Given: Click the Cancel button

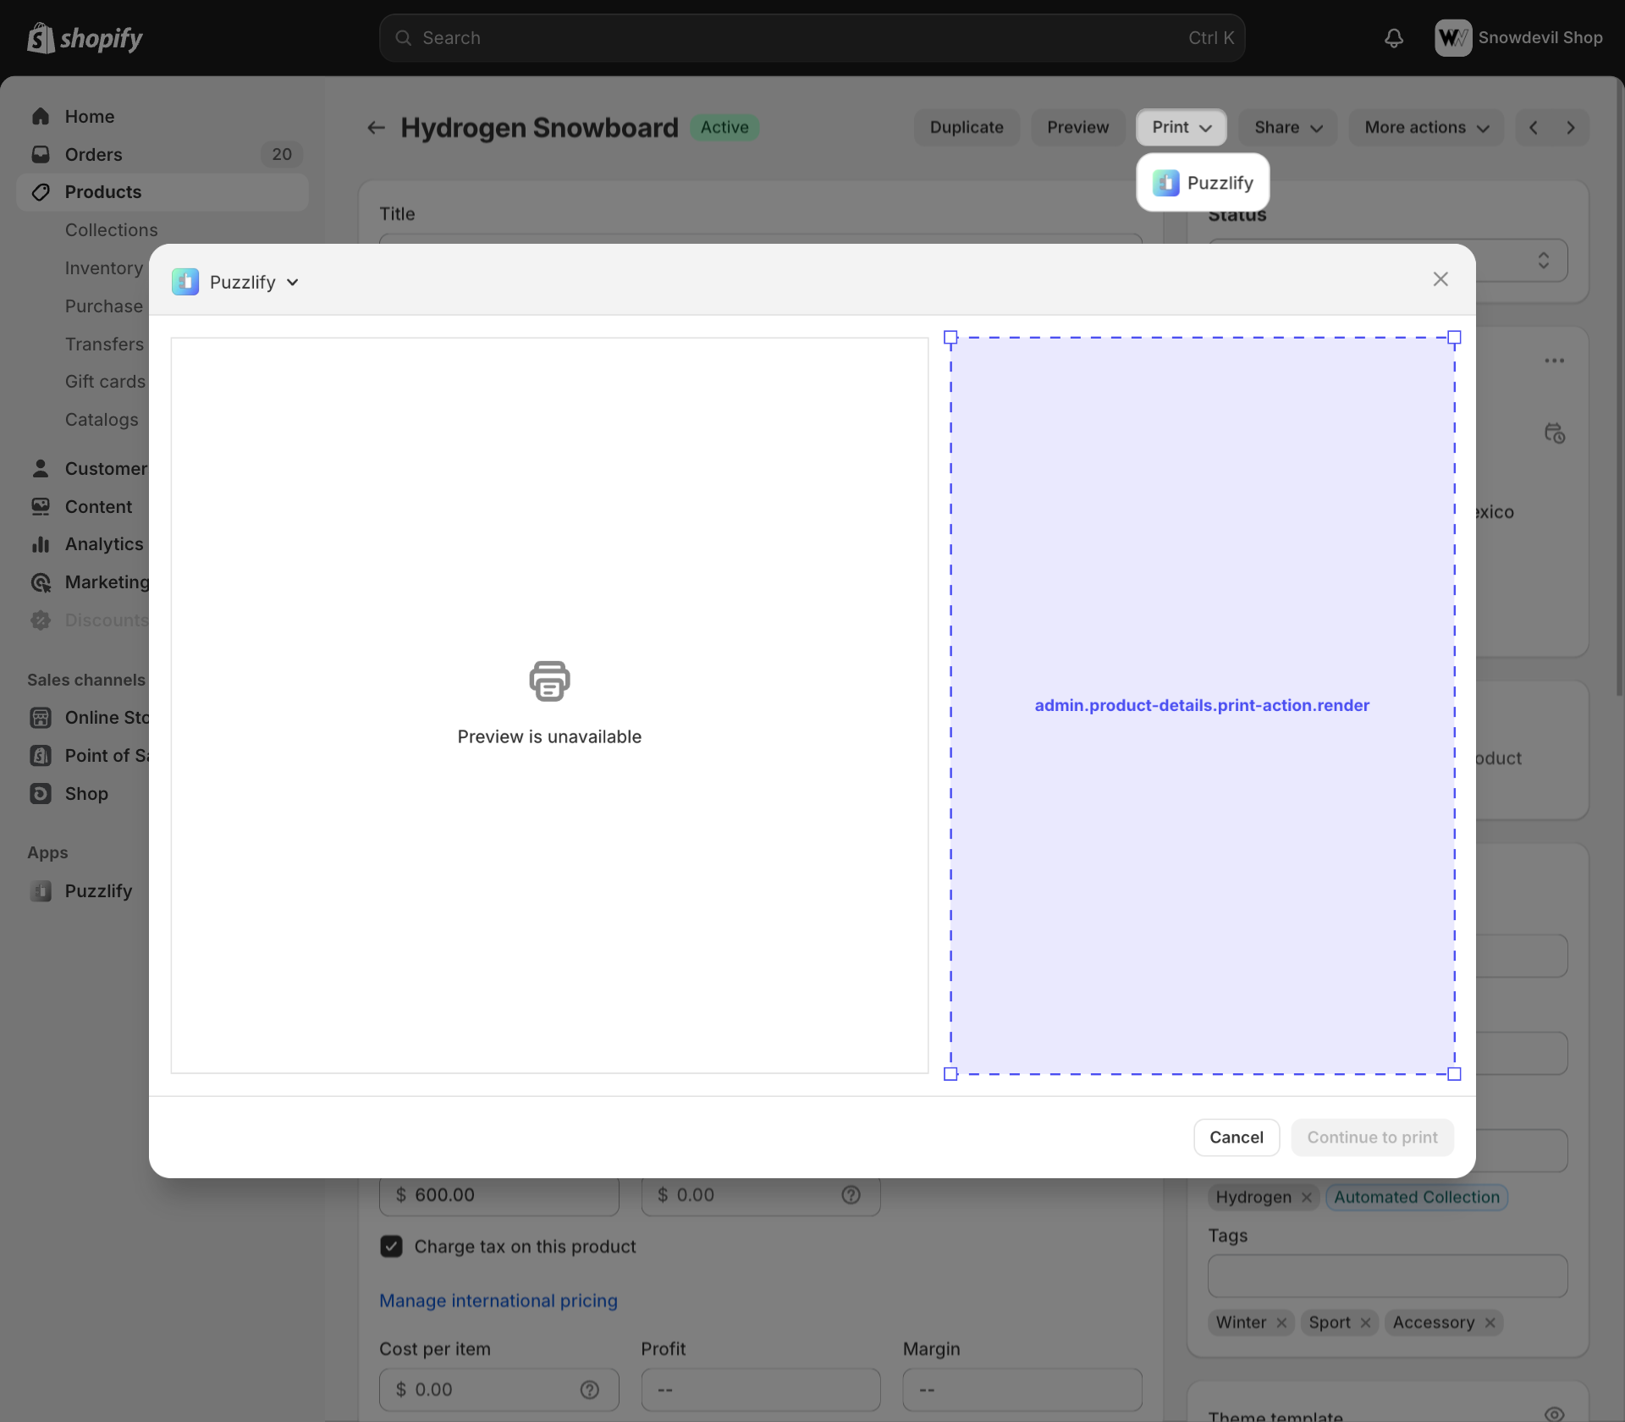Looking at the screenshot, I should point(1236,1138).
